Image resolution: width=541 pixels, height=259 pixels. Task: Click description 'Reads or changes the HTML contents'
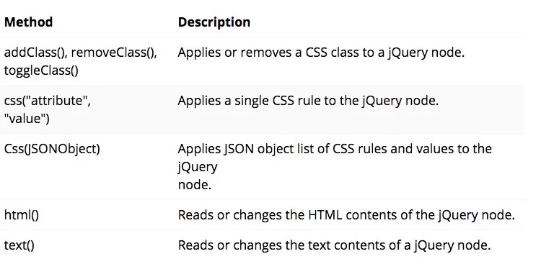[346, 215]
